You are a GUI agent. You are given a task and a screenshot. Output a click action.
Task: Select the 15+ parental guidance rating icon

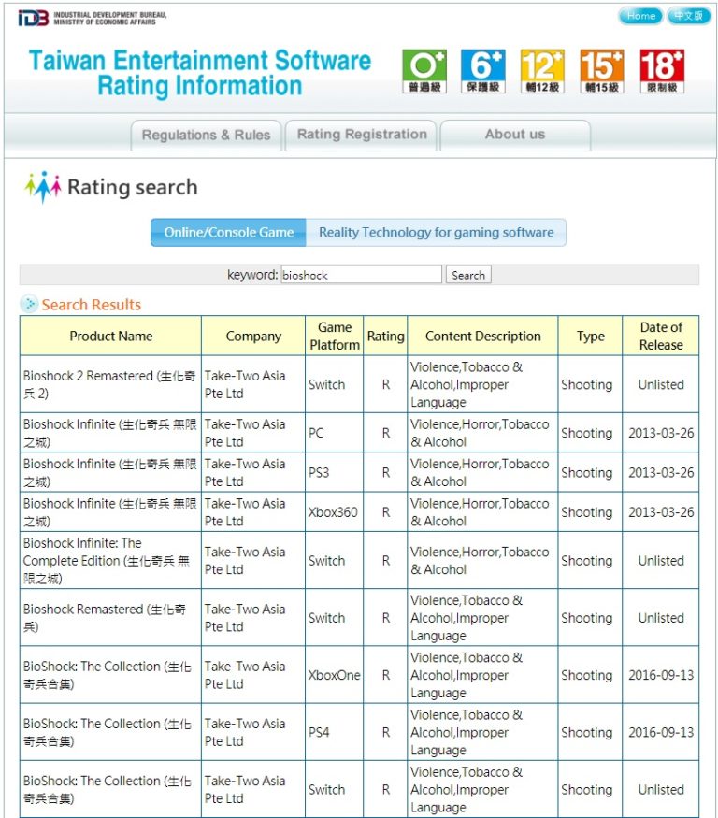[x=602, y=71]
